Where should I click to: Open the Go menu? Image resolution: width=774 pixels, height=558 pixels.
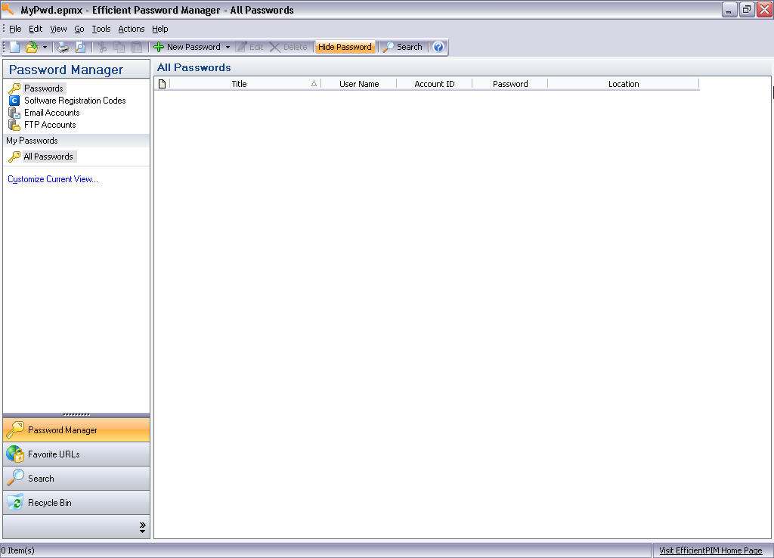click(x=79, y=29)
